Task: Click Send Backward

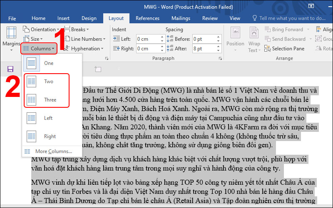Action: tap(285, 39)
